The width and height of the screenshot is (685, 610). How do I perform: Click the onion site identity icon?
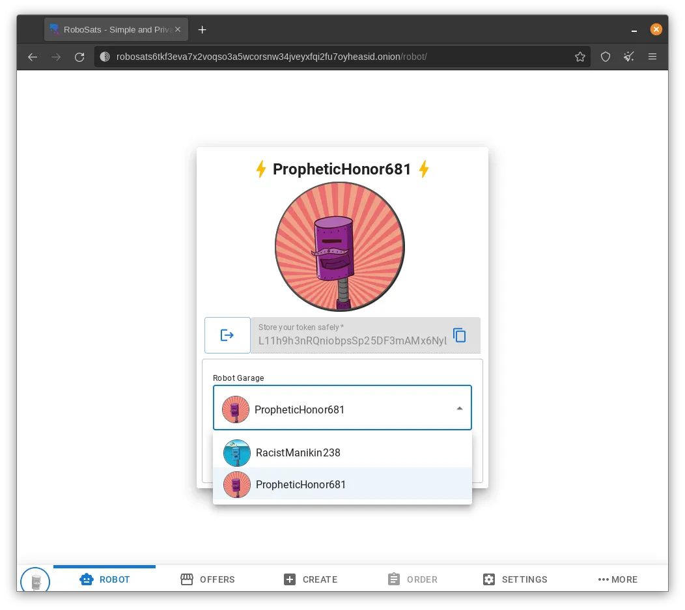pyautogui.click(x=105, y=57)
